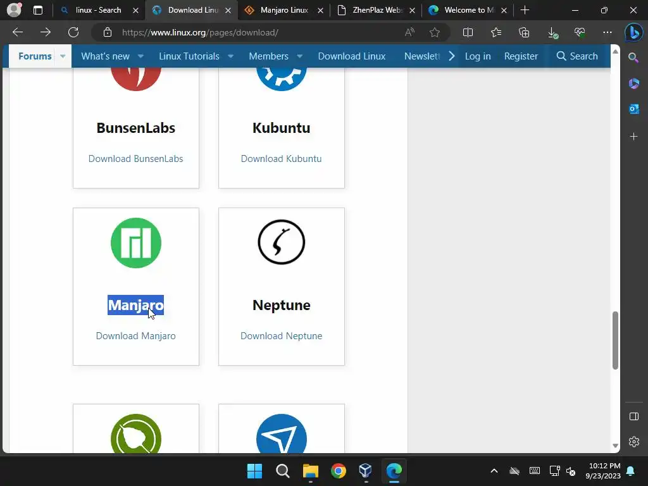Open Download Linux nav item
The width and height of the screenshot is (648, 486).
(x=352, y=56)
